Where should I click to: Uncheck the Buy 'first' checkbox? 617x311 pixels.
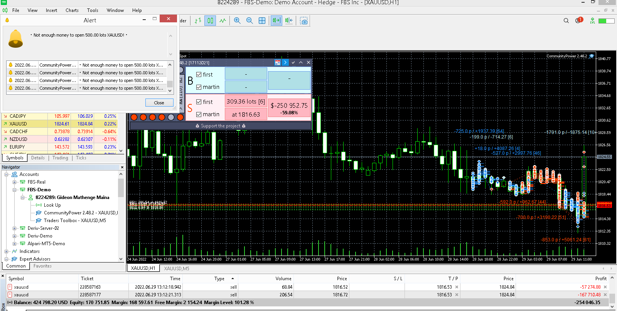[199, 75]
